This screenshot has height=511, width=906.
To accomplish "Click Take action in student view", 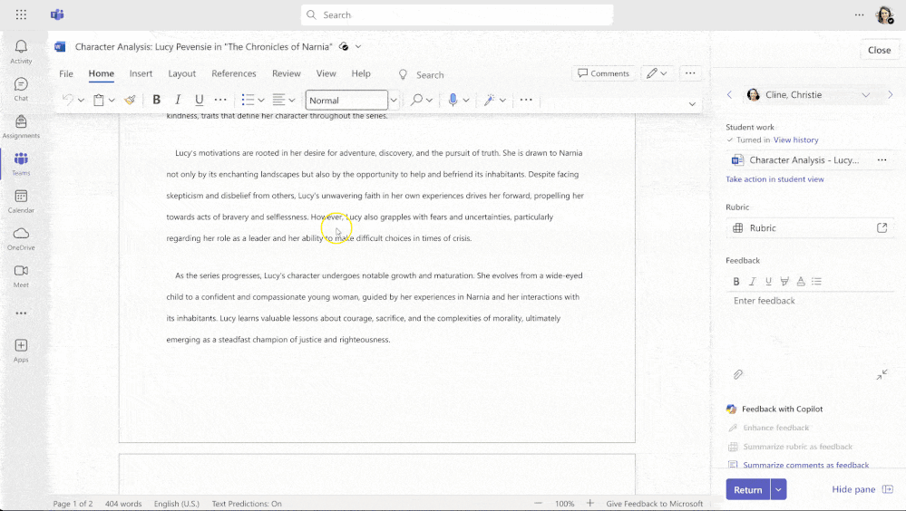I will coord(774,179).
